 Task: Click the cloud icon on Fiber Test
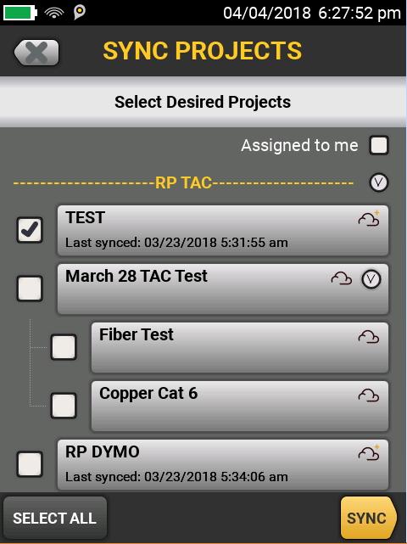[369, 337]
